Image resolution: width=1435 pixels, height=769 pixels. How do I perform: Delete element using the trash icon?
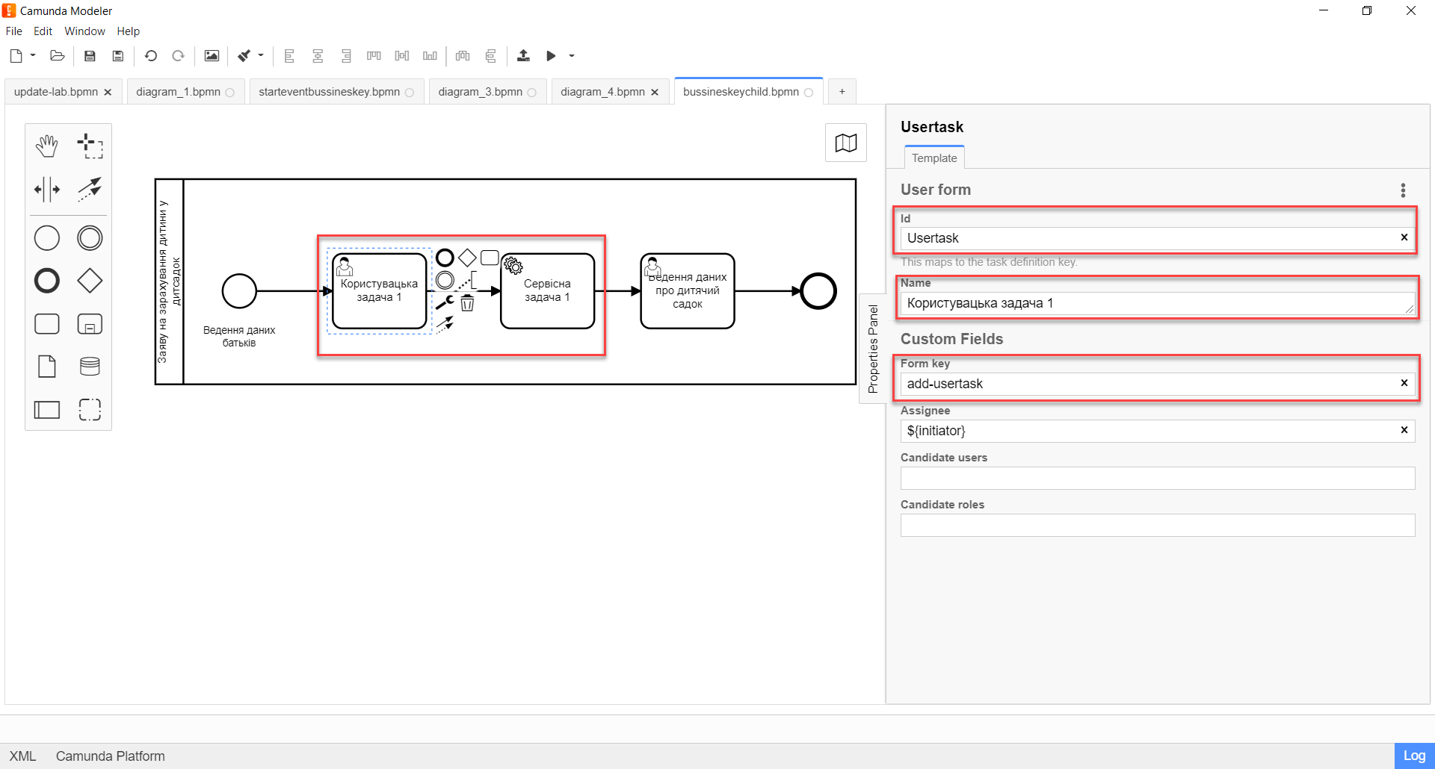pos(467,302)
